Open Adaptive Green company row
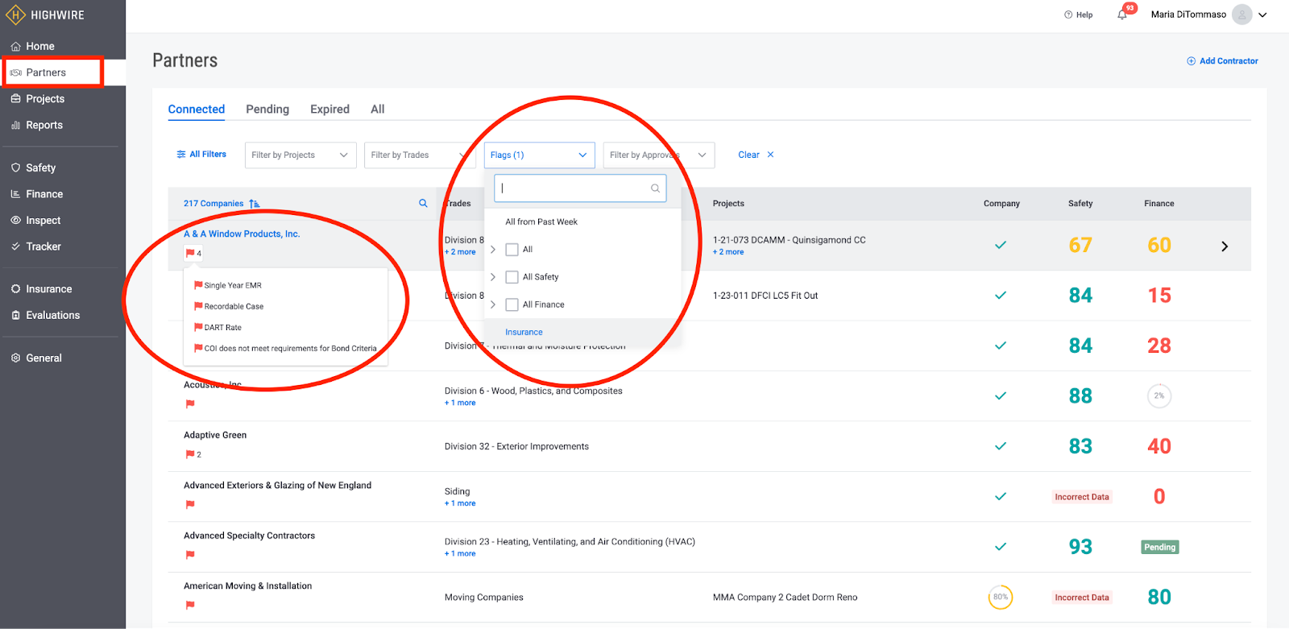Viewport: 1289px width, 629px height. 709,446
